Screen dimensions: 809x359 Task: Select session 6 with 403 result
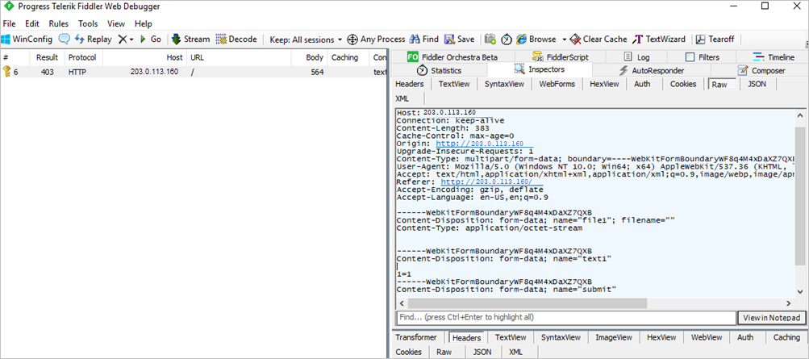194,73
